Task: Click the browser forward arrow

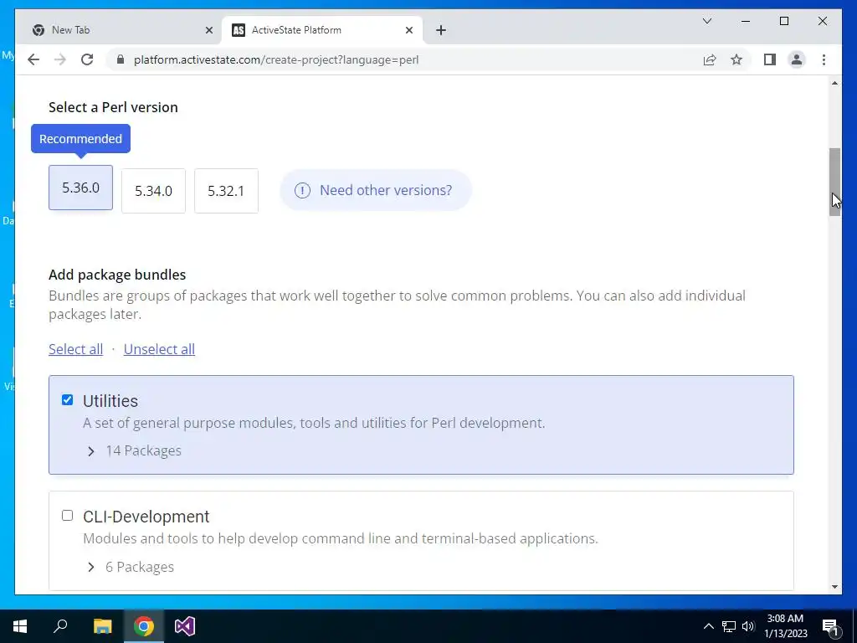Action: click(60, 59)
